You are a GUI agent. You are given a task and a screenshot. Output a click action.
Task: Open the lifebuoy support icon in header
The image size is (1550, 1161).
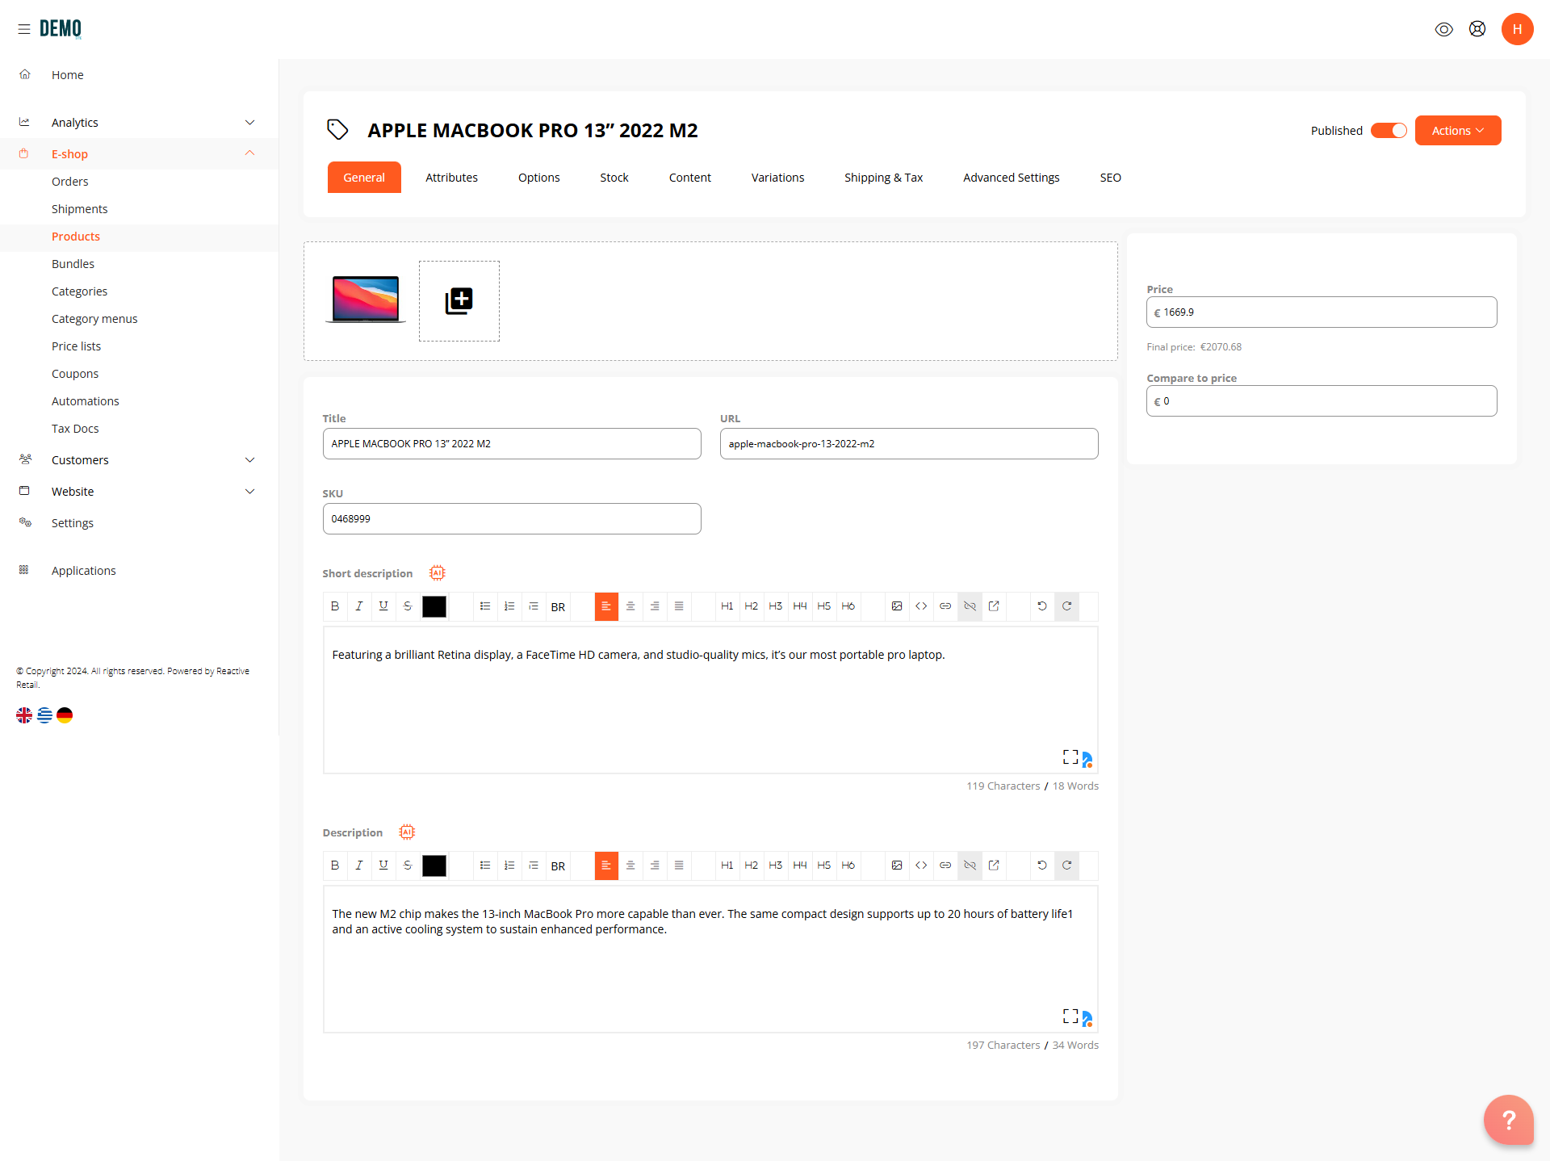(x=1477, y=29)
